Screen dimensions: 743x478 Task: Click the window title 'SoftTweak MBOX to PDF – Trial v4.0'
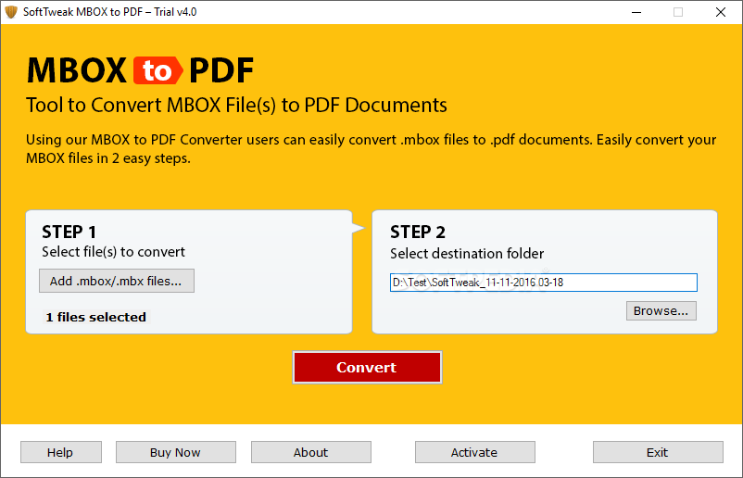pos(110,12)
